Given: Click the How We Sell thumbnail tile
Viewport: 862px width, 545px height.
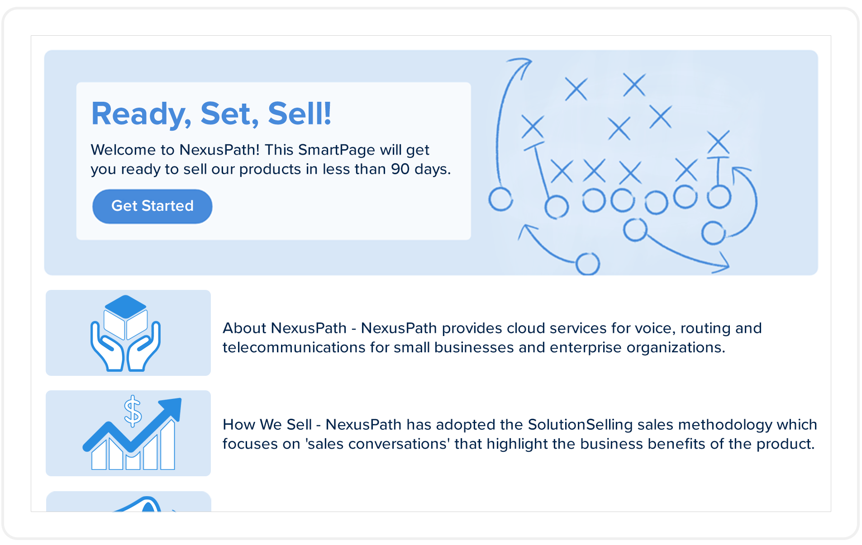Looking at the screenshot, I should (x=128, y=433).
